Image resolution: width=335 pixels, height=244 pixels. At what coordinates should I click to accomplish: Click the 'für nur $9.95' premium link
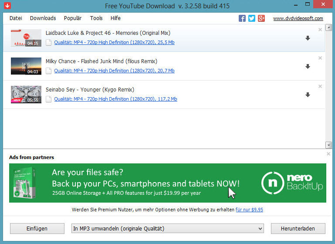[x=249, y=210]
